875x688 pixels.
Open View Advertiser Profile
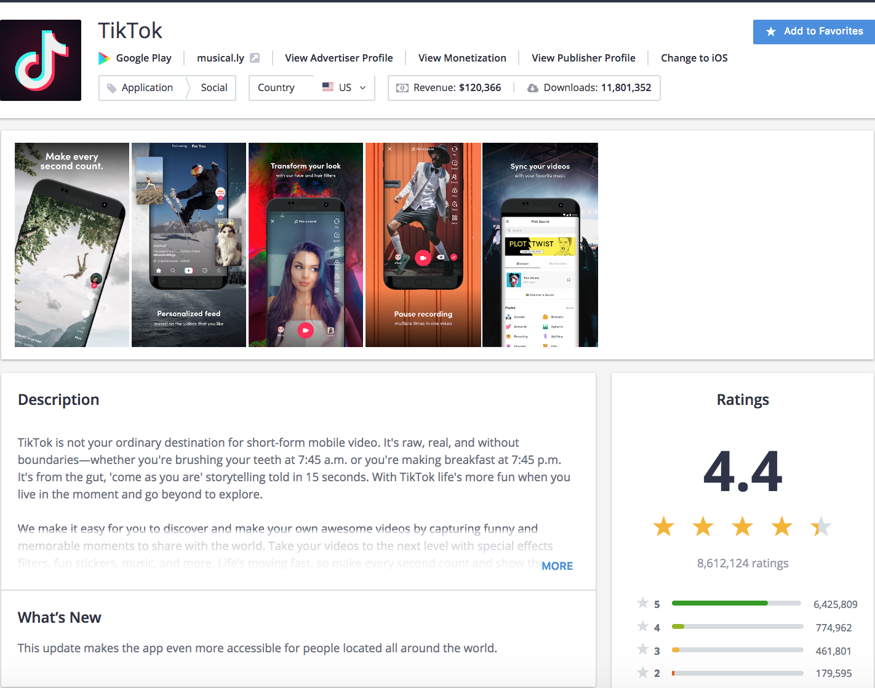339,58
